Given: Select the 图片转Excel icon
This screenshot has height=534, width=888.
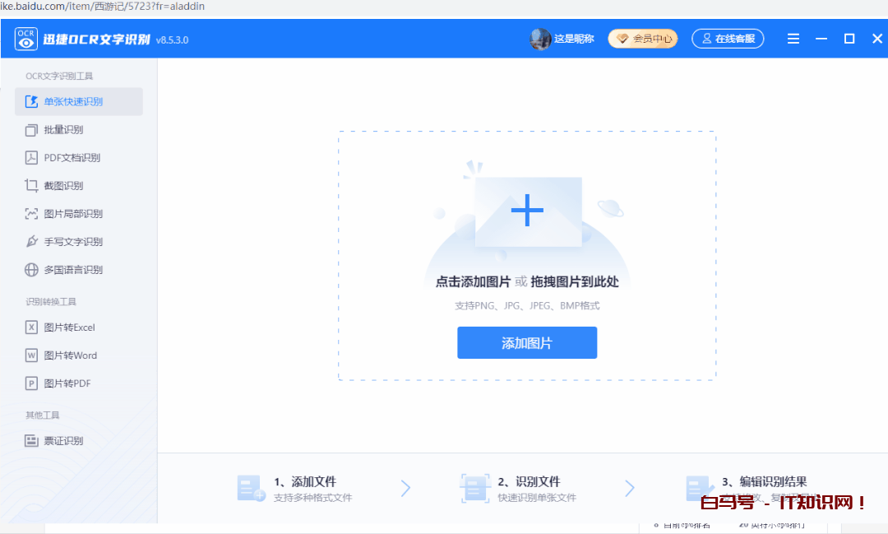Looking at the screenshot, I should [x=31, y=327].
